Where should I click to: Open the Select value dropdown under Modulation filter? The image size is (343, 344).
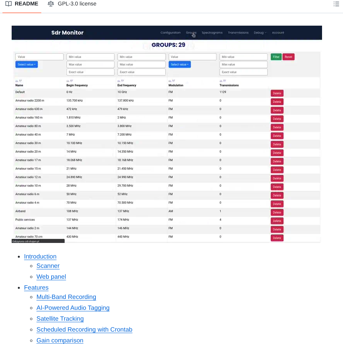(180, 65)
